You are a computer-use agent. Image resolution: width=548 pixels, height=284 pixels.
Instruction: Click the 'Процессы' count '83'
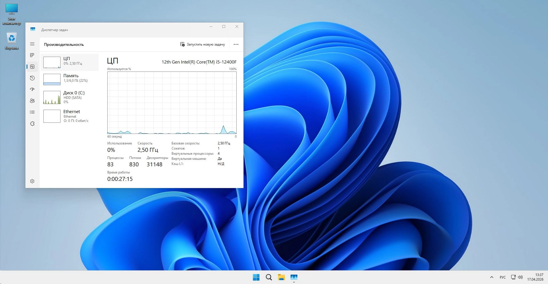pyautogui.click(x=110, y=164)
